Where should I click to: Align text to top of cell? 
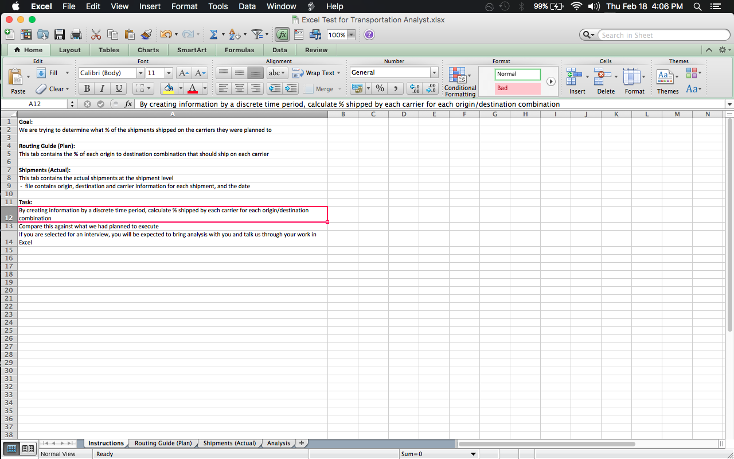point(224,73)
